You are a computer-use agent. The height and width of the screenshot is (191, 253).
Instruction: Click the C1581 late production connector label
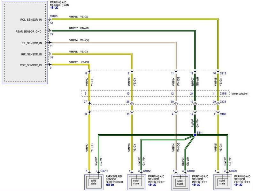click(x=224, y=94)
